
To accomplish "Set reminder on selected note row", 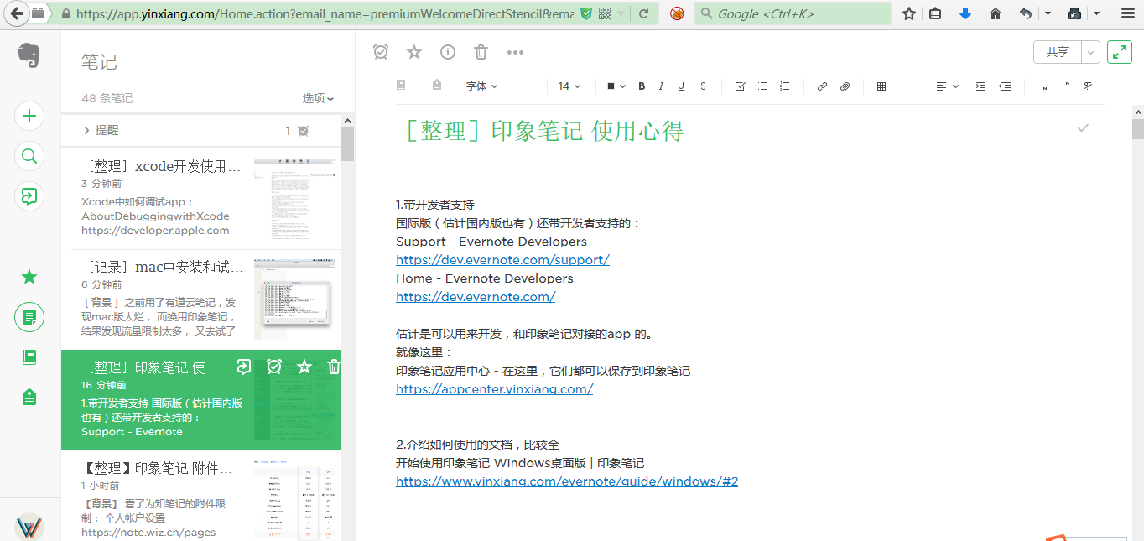I will click(274, 367).
